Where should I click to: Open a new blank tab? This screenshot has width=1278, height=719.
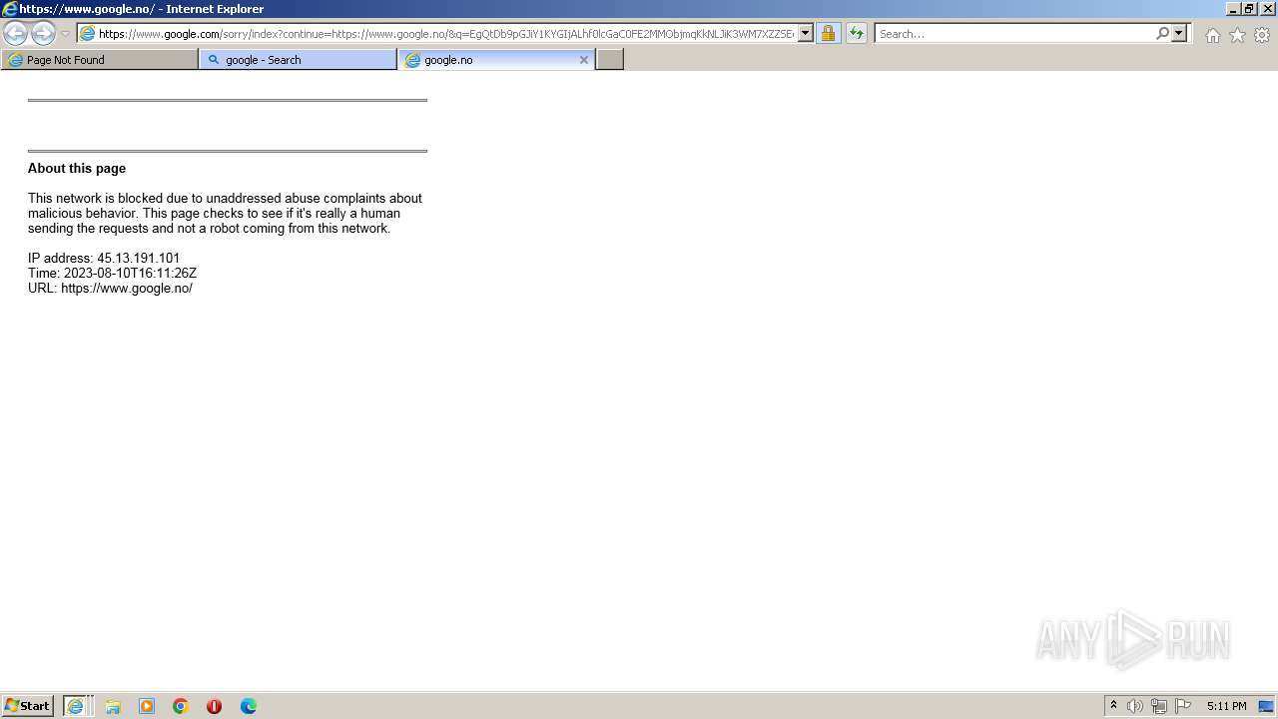click(x=610, y=60)
